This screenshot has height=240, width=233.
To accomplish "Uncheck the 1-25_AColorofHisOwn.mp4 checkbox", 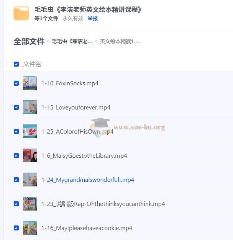I will 16,132.
